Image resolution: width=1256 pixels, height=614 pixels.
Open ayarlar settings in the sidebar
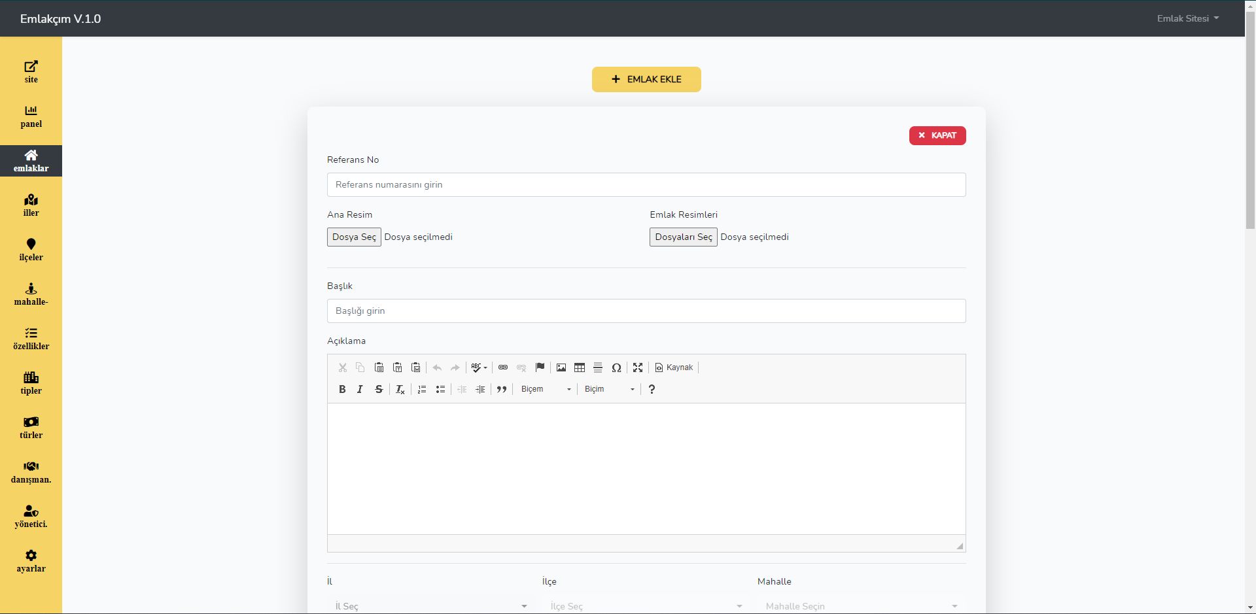tap(31, 561)
